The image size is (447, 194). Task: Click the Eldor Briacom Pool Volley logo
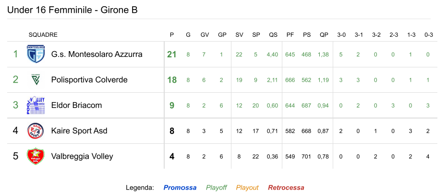click(x=36, y=105)
